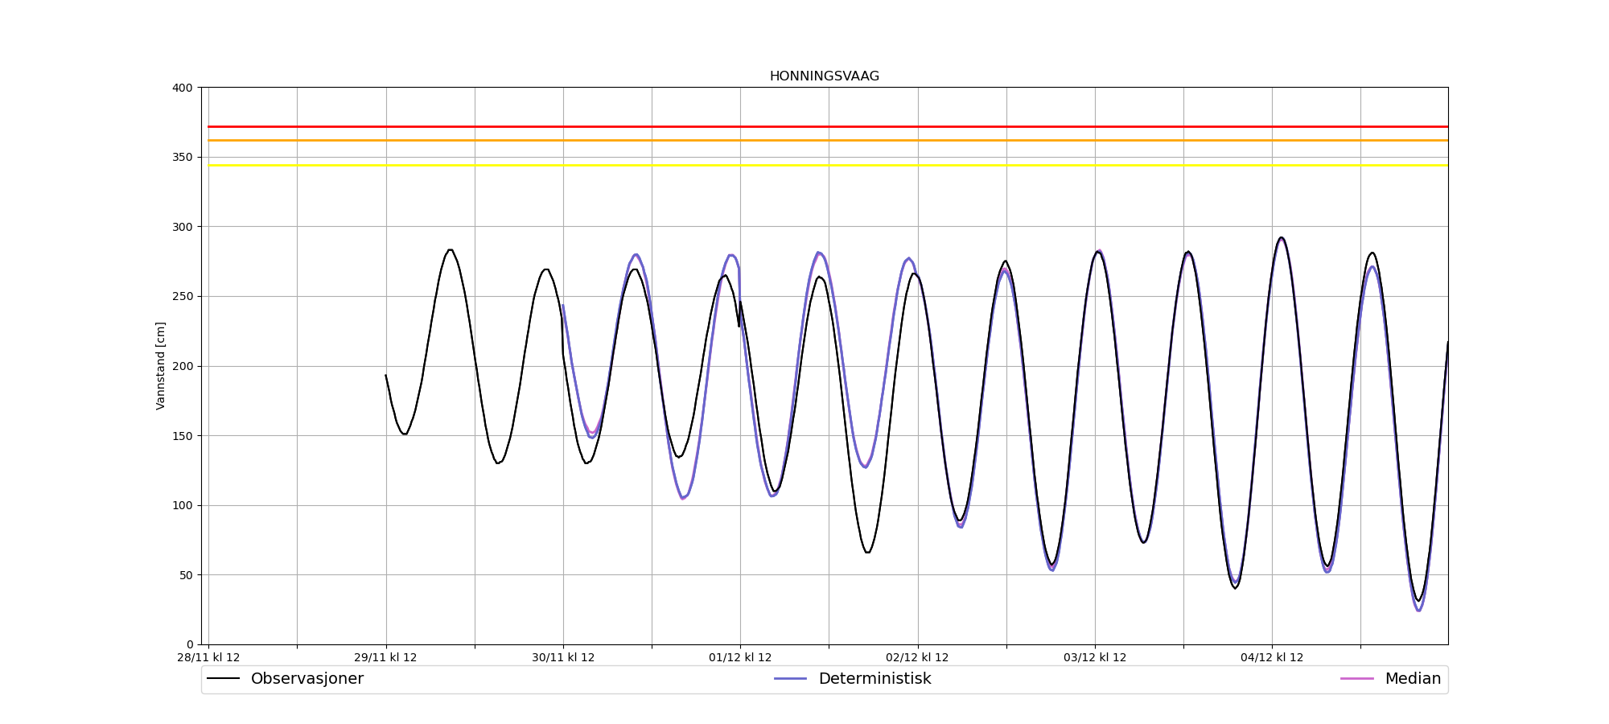This screenshot has width=1609, height=724.
Task: Click the black line sample beside Observasjoner
Action: click(224, 679)
